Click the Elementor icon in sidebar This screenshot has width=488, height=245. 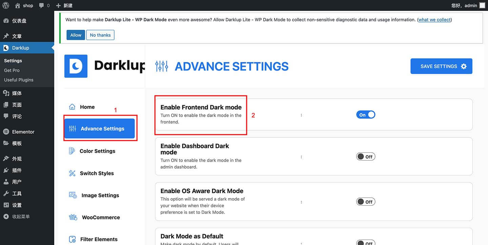(x=6, y=132)
